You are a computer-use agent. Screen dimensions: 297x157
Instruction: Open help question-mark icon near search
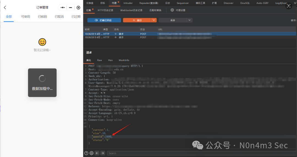(86, 153)
